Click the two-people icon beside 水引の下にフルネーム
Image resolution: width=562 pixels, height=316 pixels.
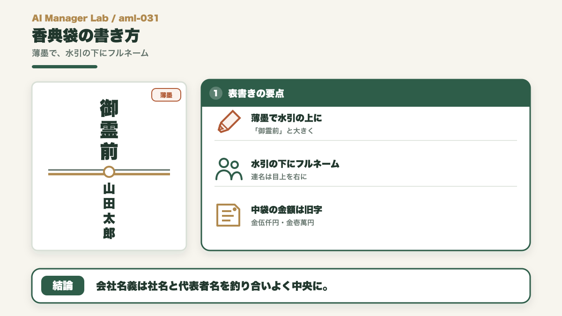(x=229, y=169)
